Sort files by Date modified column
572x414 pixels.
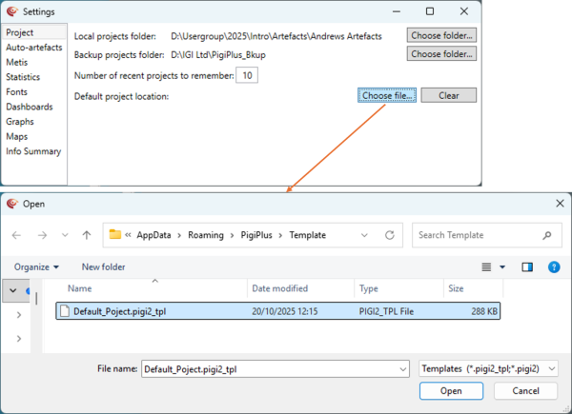click(x=279, y=288)
